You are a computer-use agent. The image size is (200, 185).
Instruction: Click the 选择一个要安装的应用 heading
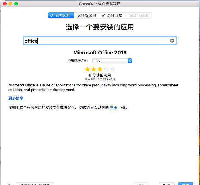point(100,27)
